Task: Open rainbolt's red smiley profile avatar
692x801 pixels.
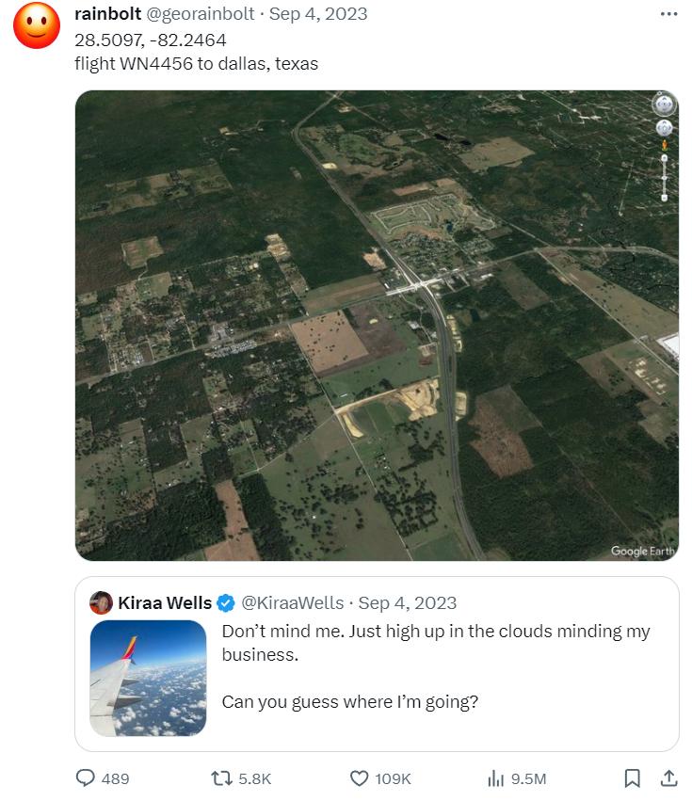Action: (37, 25)
